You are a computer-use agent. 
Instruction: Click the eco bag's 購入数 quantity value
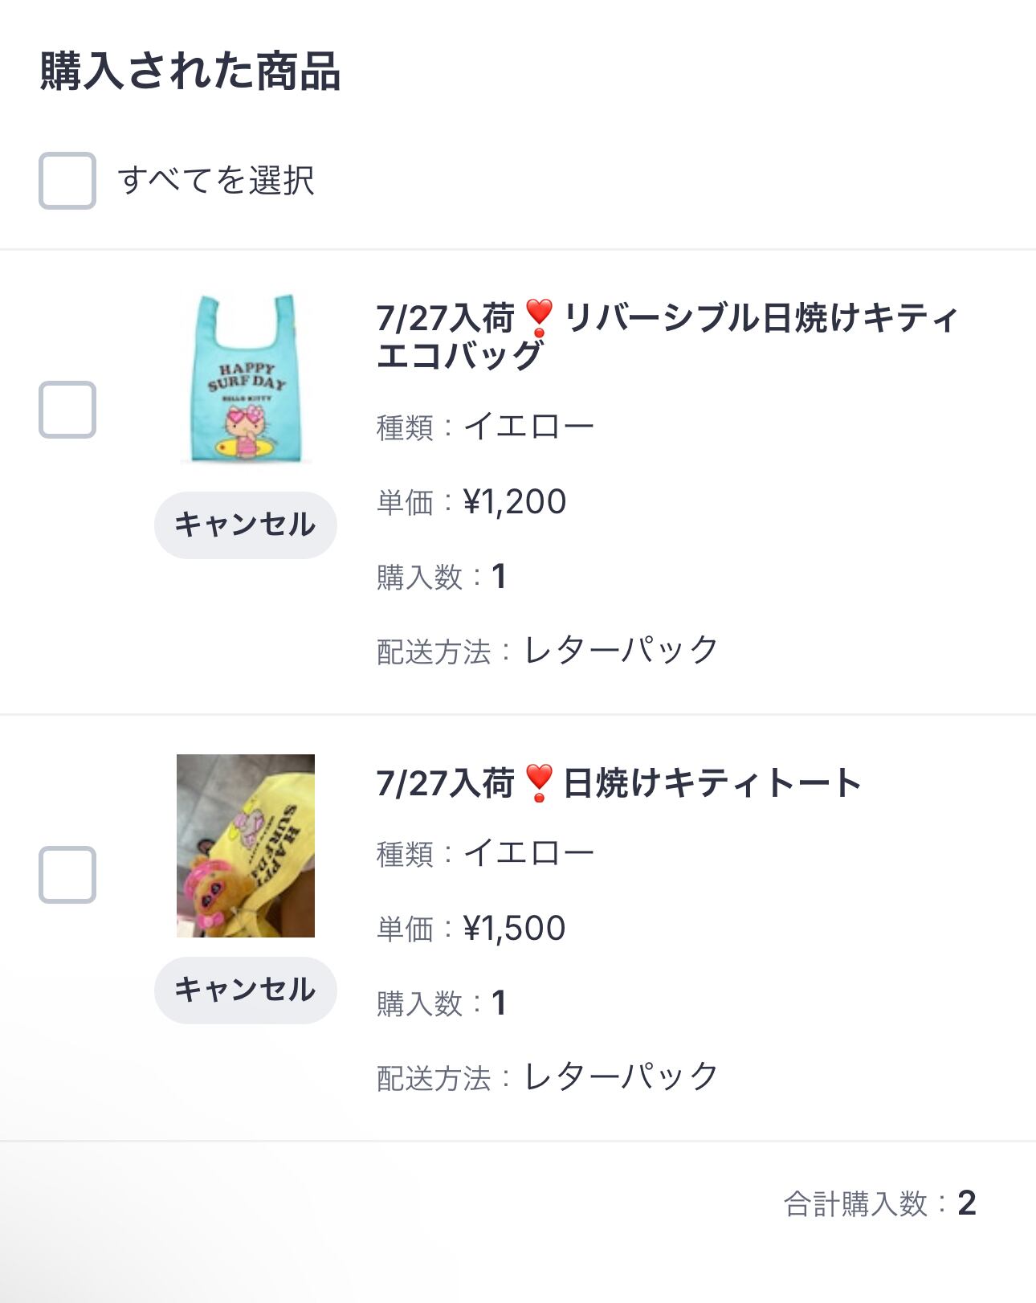(x=499, y=577)
